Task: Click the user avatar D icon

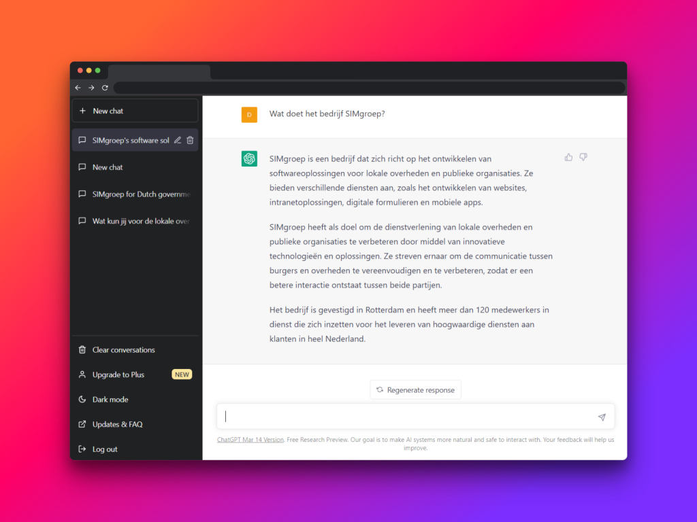Action: point(249,114)
